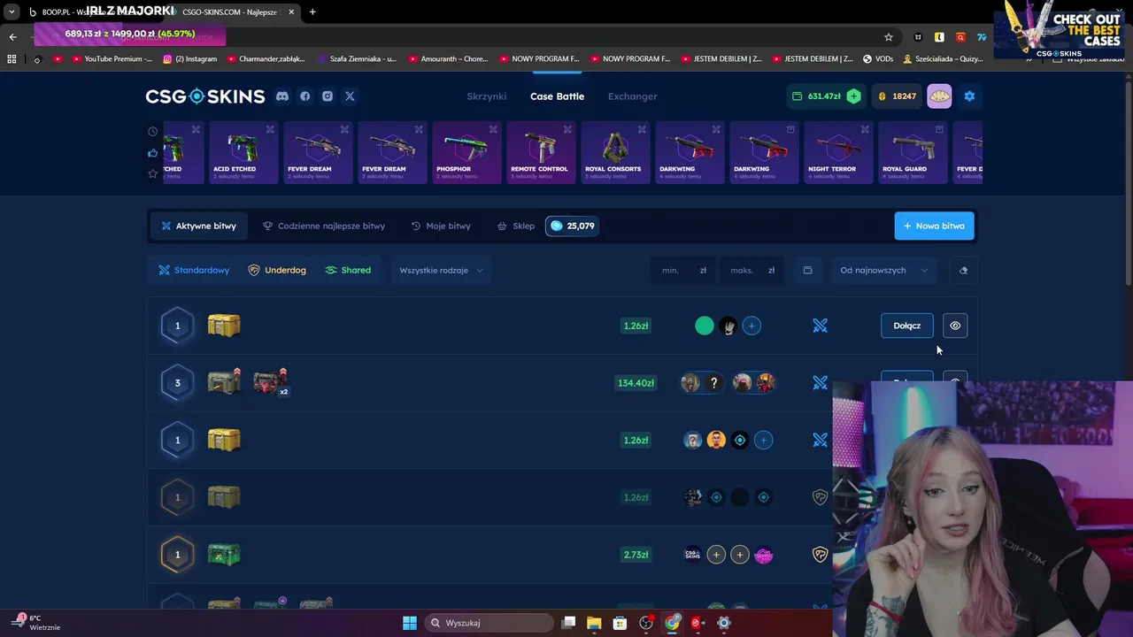Open the user profile avatar
1133x637 pixels.
point(939,96)
